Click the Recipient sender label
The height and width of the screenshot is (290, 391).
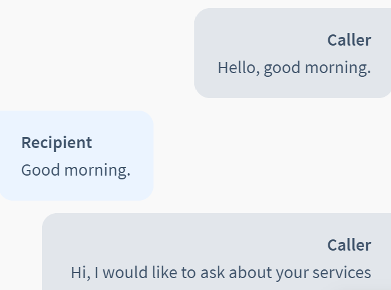(x=57, y=143)
